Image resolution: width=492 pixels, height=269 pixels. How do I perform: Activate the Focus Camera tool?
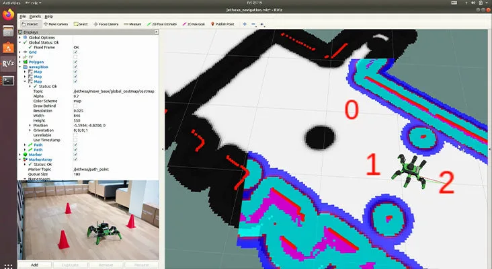click(x=106, y=24)
